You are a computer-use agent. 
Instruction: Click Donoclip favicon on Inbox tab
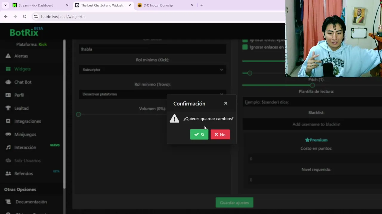[140, 5]
